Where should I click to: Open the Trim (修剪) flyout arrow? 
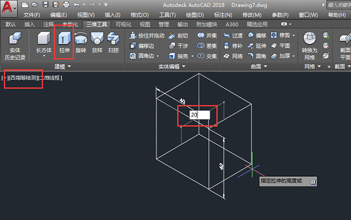coord(293,35)
